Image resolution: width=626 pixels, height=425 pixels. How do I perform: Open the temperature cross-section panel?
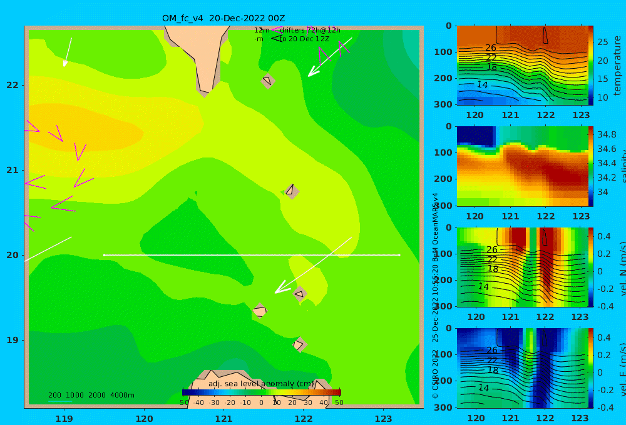click(x=523, y=66)
